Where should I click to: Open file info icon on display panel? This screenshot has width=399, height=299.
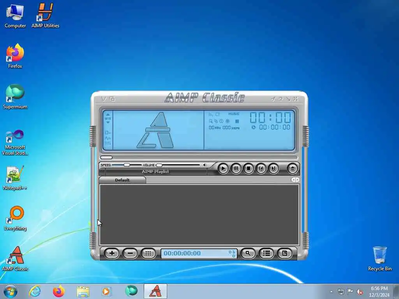pos(108,133)
